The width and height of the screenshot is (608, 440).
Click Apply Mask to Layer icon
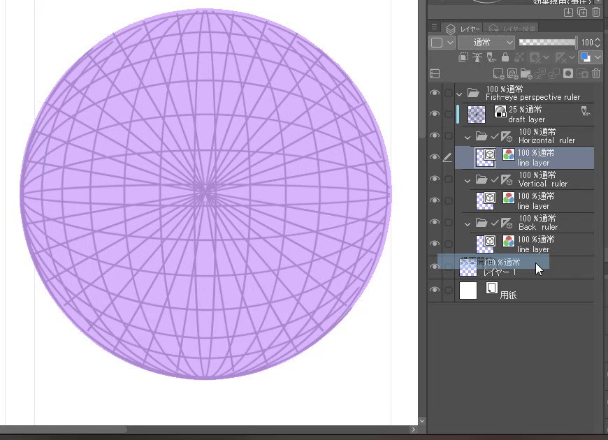point(582,73)
